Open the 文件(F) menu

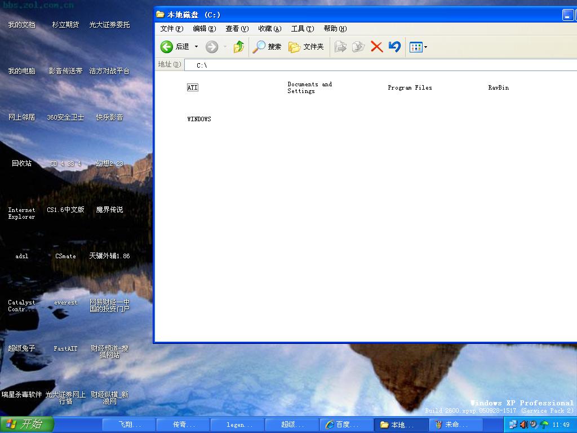pos(171,29)
